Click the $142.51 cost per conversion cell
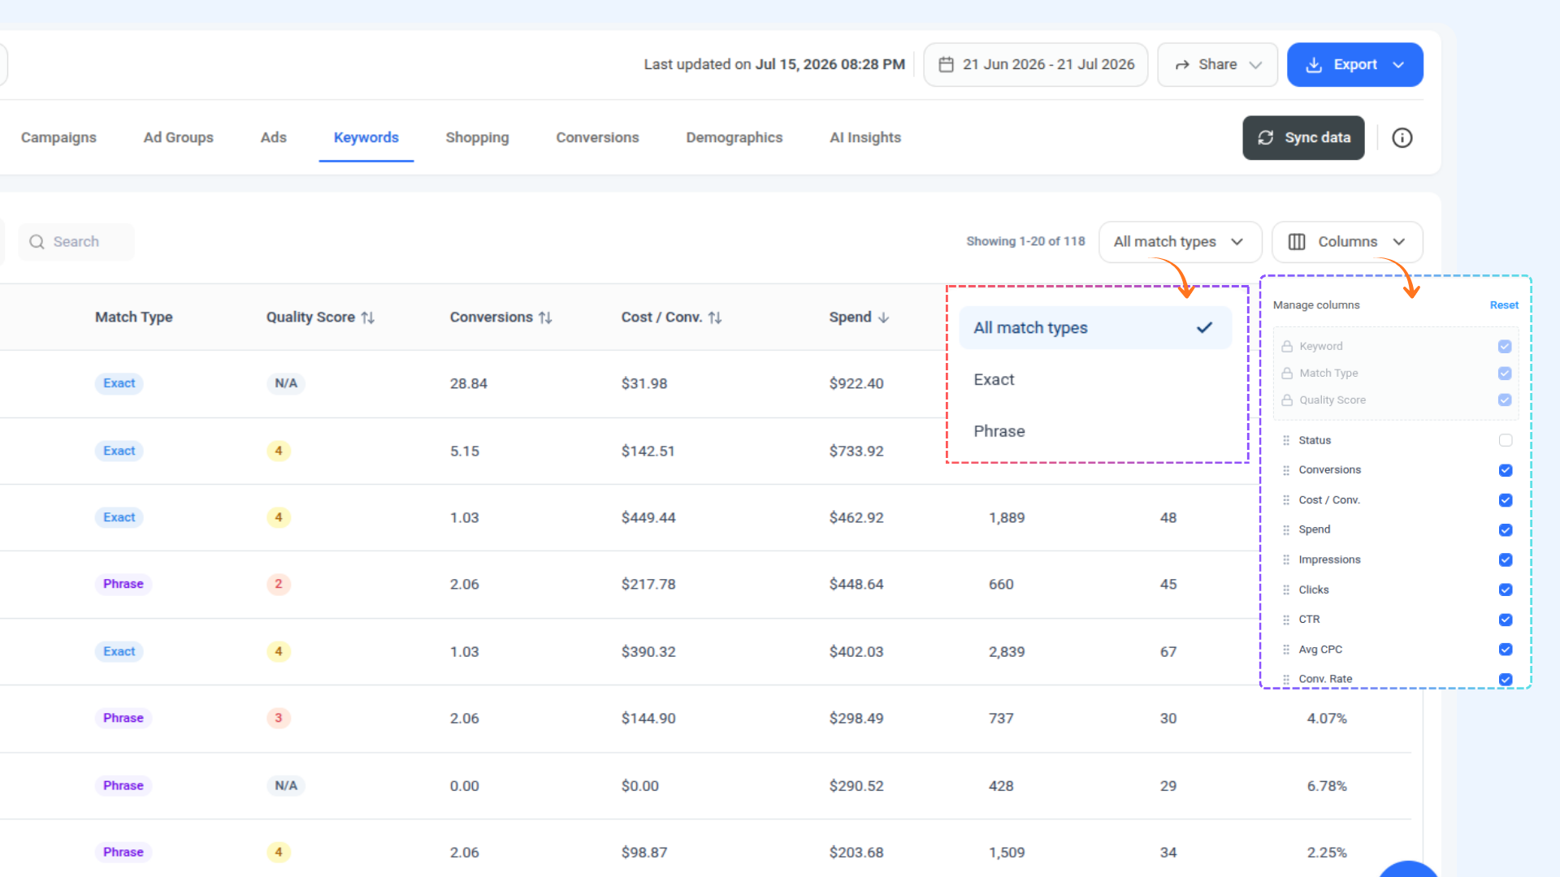The image size is (1560, 877). 648,451
